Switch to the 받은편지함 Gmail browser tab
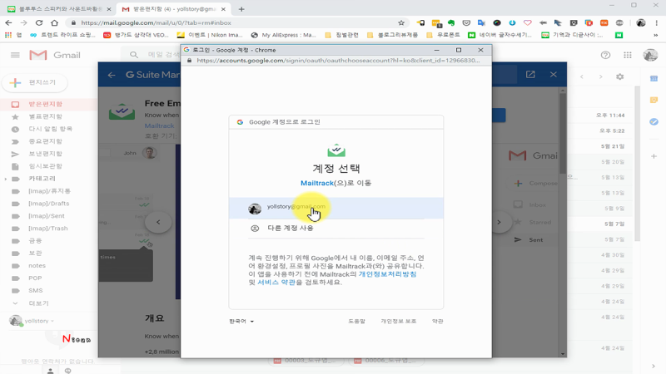 (173, 9)
